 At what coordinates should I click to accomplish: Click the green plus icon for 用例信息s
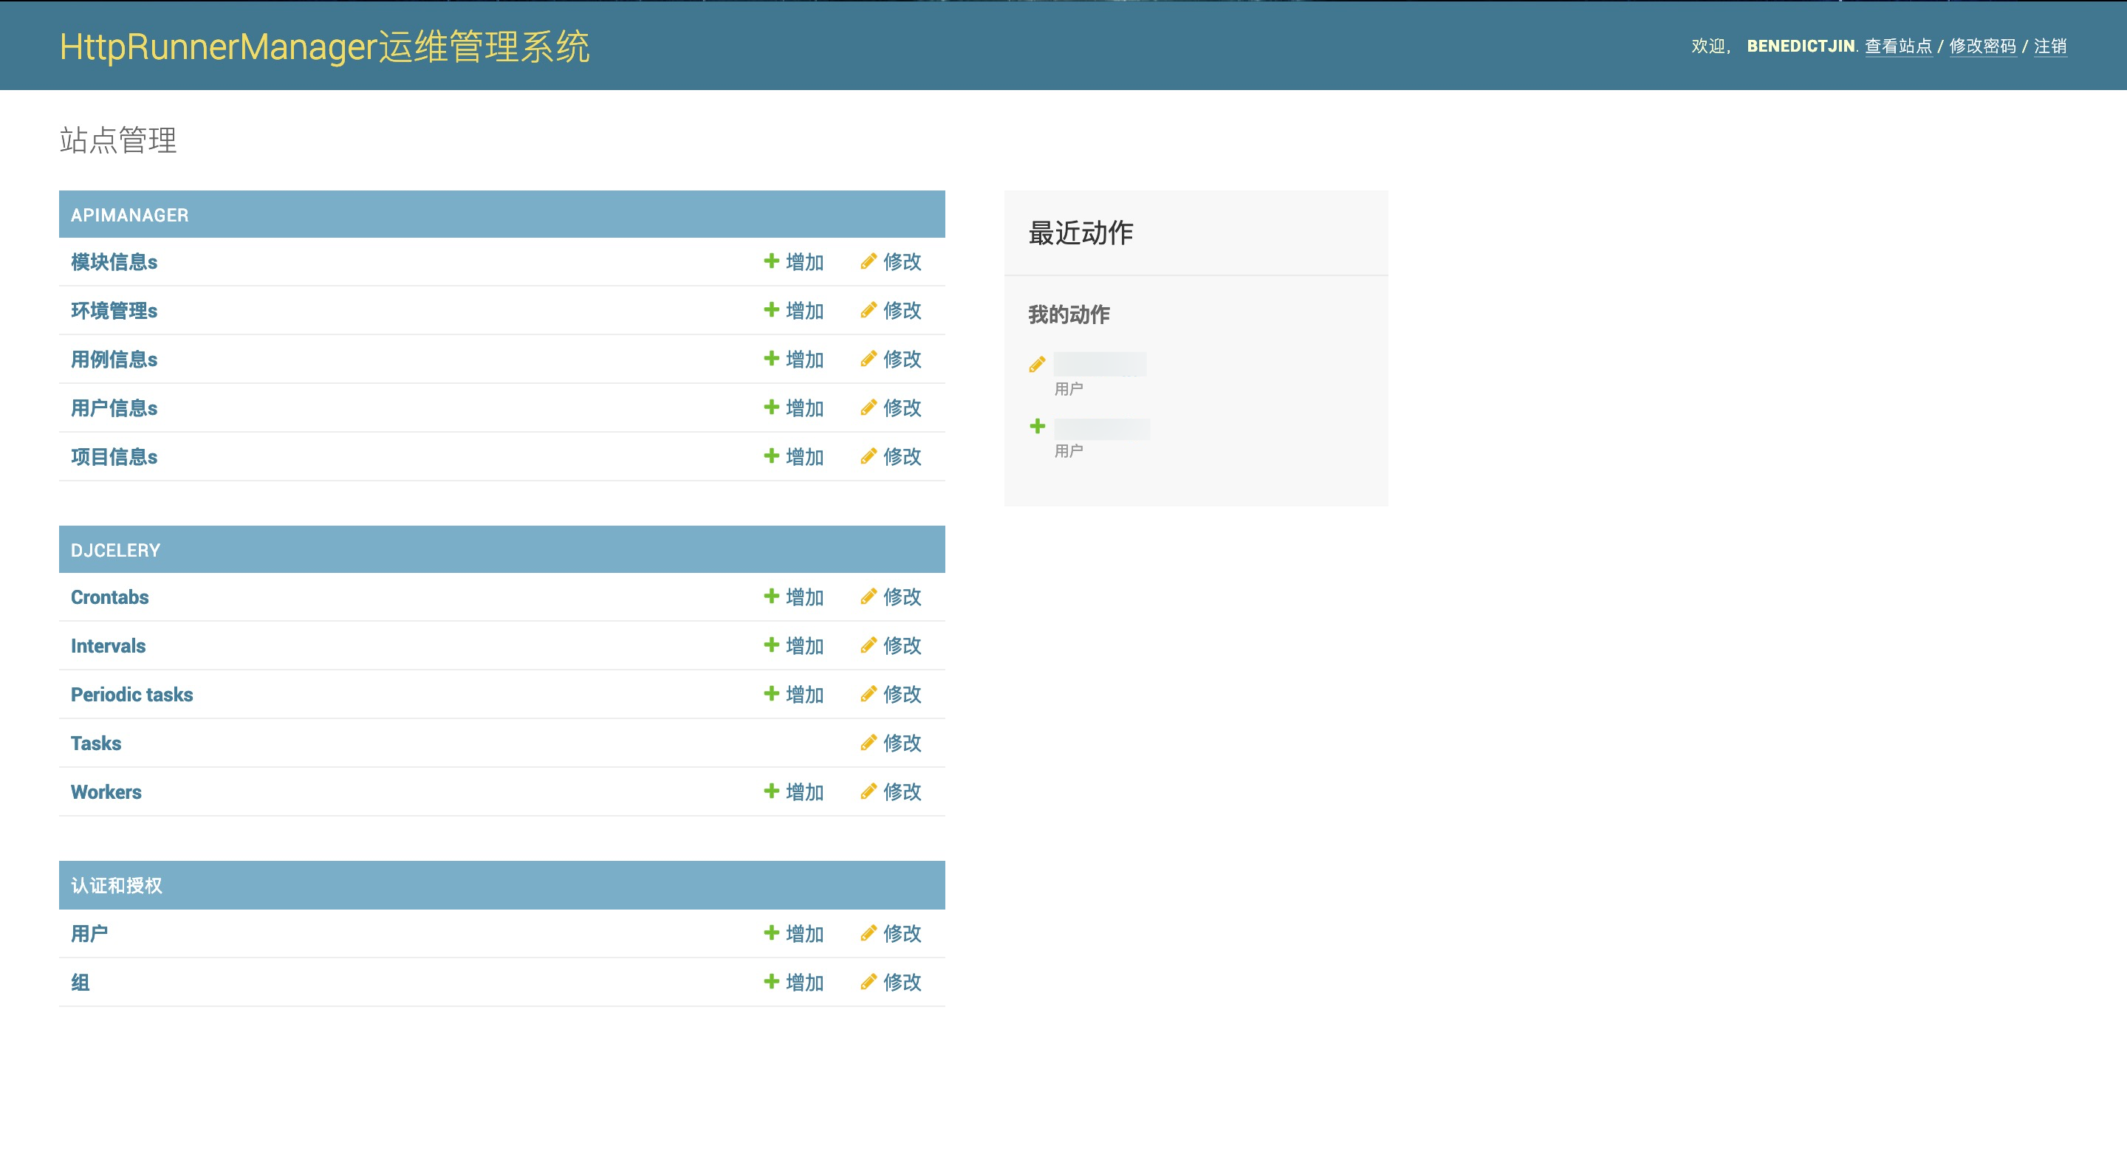[x=771, y=358]
